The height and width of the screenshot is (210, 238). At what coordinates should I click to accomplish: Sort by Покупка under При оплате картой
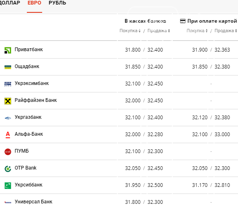click(197, 31)
